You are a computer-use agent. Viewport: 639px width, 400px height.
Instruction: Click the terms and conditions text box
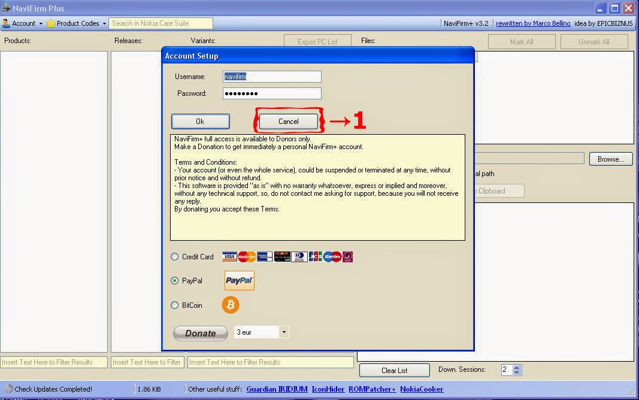(x=317, y=187)
